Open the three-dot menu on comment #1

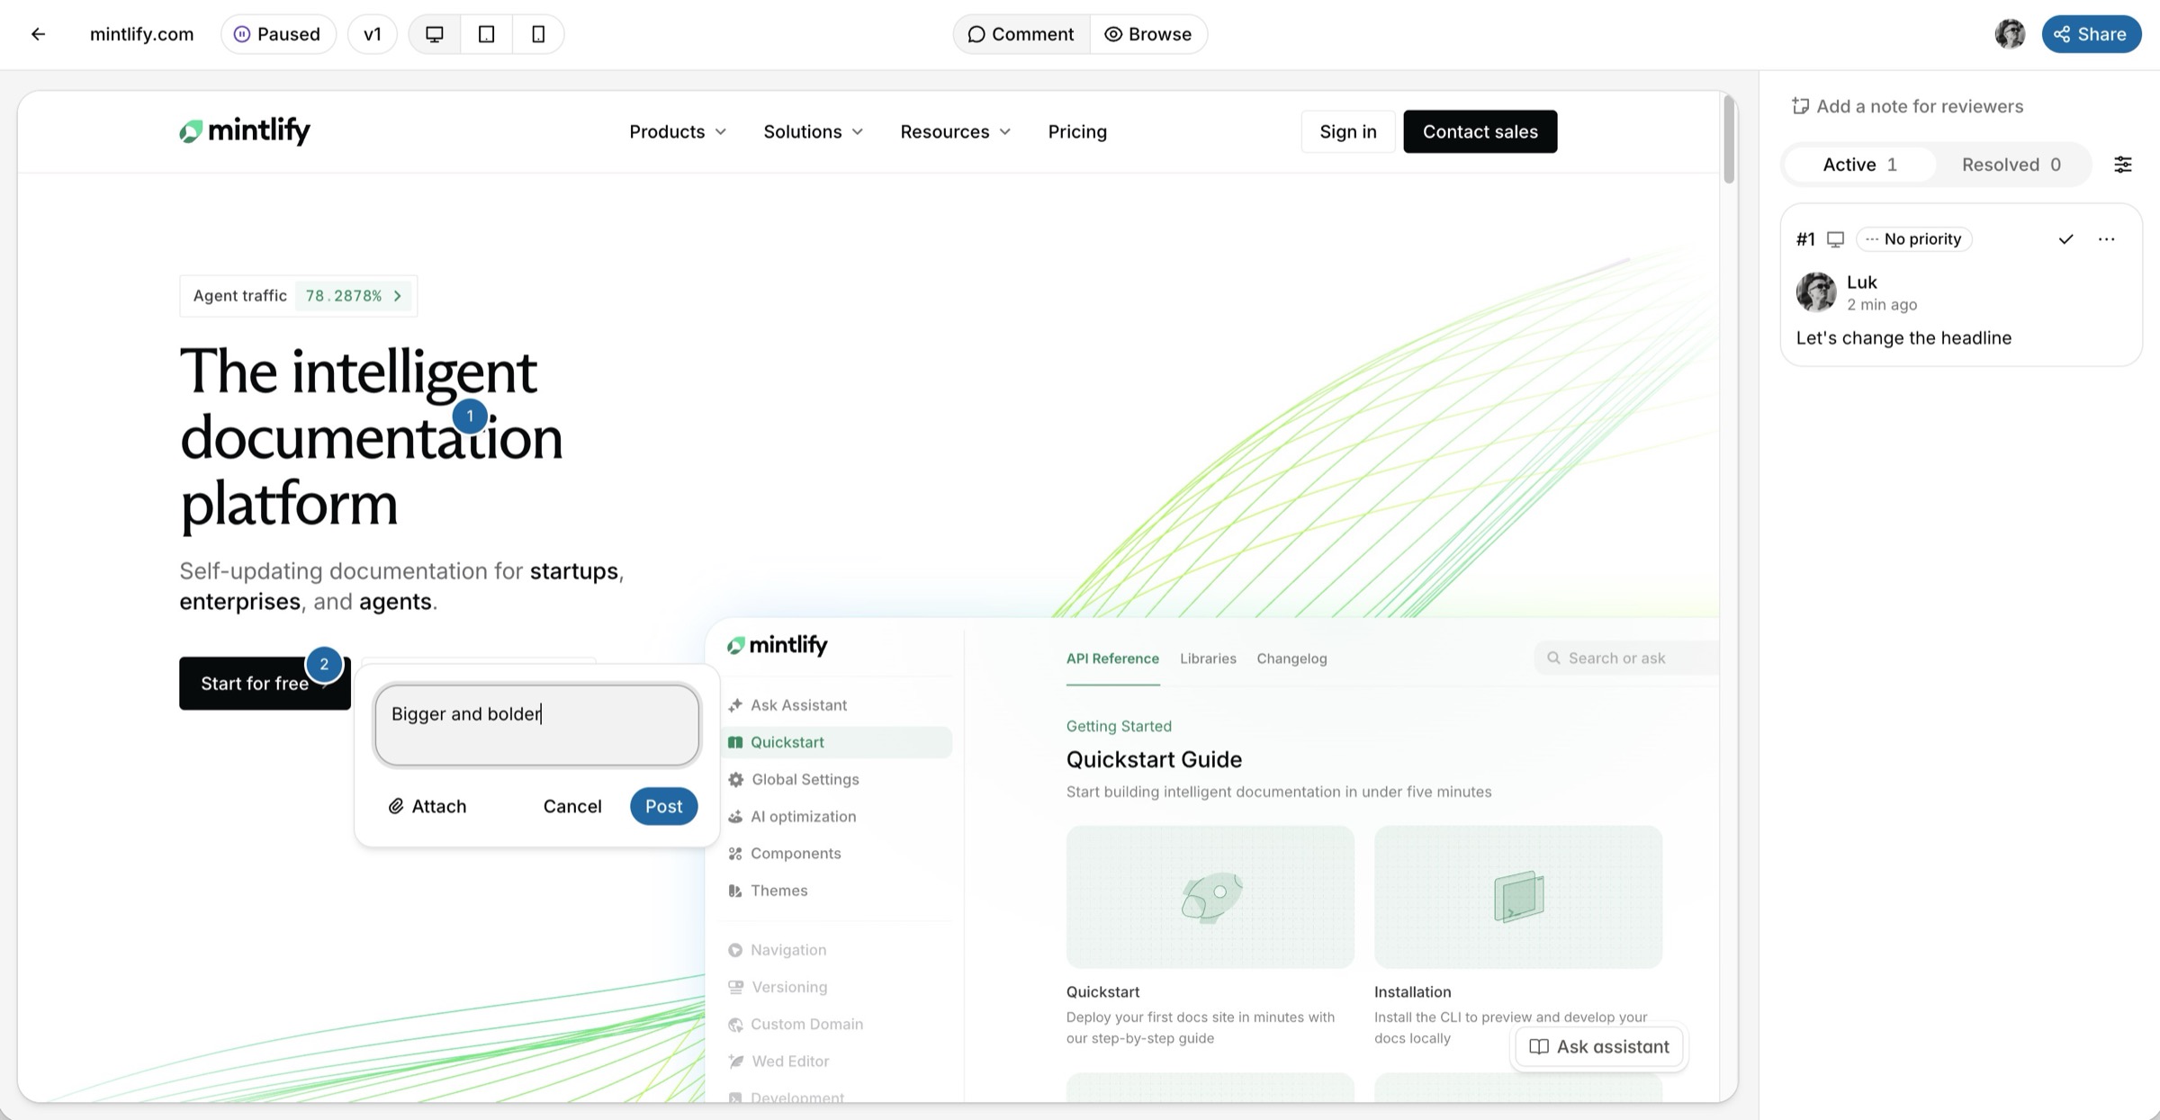point(2106,239)
